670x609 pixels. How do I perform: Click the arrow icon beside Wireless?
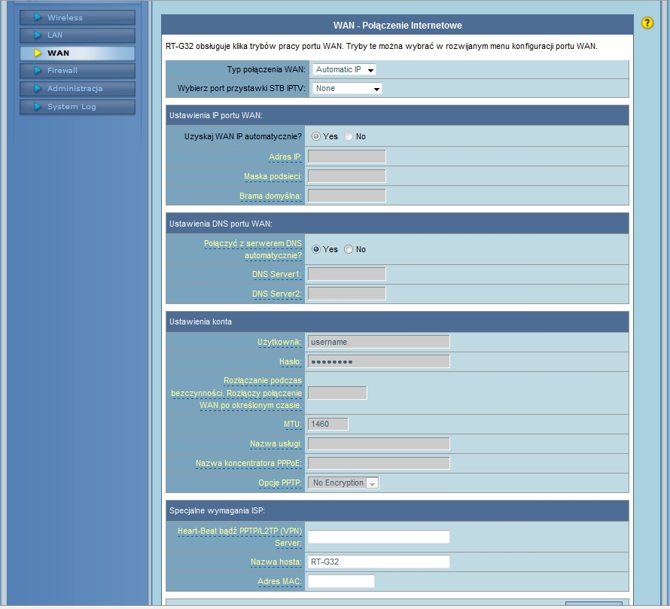38,17
